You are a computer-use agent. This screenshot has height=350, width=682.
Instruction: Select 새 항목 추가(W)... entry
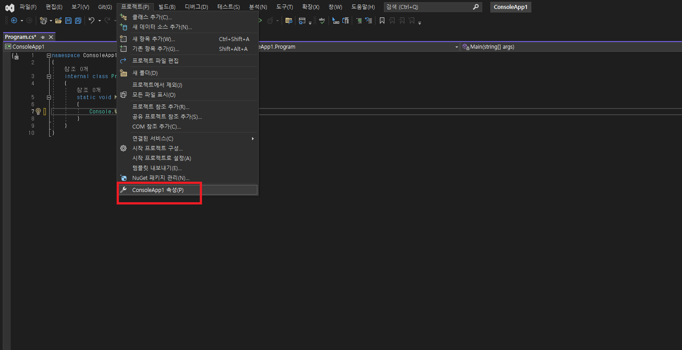tap(188, 39)
